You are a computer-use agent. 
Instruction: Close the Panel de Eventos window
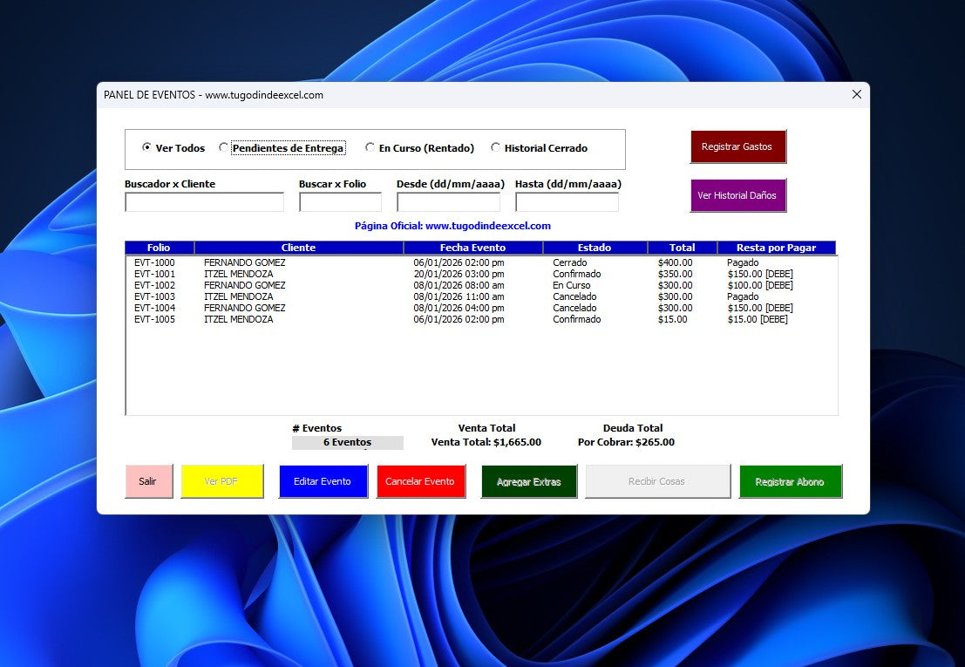pyautogui.click(x=856, y=94)
